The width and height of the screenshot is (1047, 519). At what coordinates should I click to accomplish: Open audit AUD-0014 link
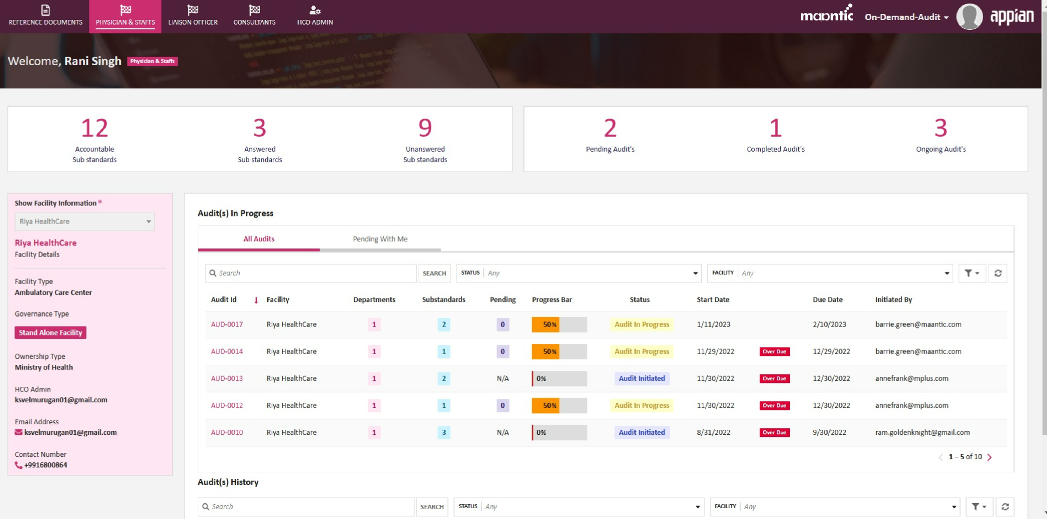coord(227,351)
